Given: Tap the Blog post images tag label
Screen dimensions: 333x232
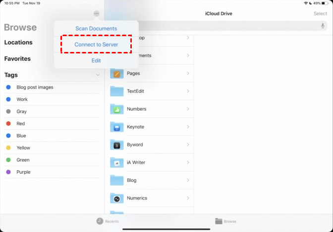Looking at the screenshot, I should pos(35,87).
